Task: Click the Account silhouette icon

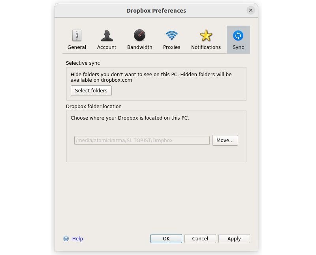Action: [x=107, y=36]
